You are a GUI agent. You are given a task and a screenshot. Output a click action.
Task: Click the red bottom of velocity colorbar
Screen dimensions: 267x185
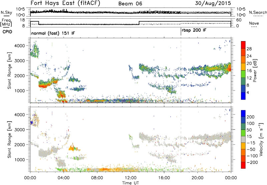pyautogui.click(x=243, y=165)
